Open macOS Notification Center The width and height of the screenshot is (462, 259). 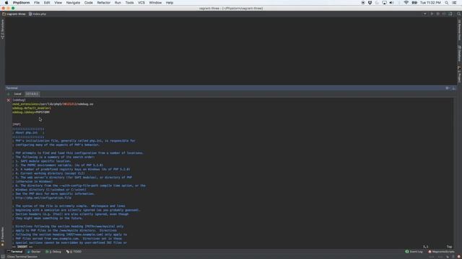tap(455, 3)
